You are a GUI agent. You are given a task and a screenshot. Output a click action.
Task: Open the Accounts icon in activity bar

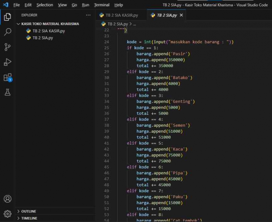pos(7,199)
